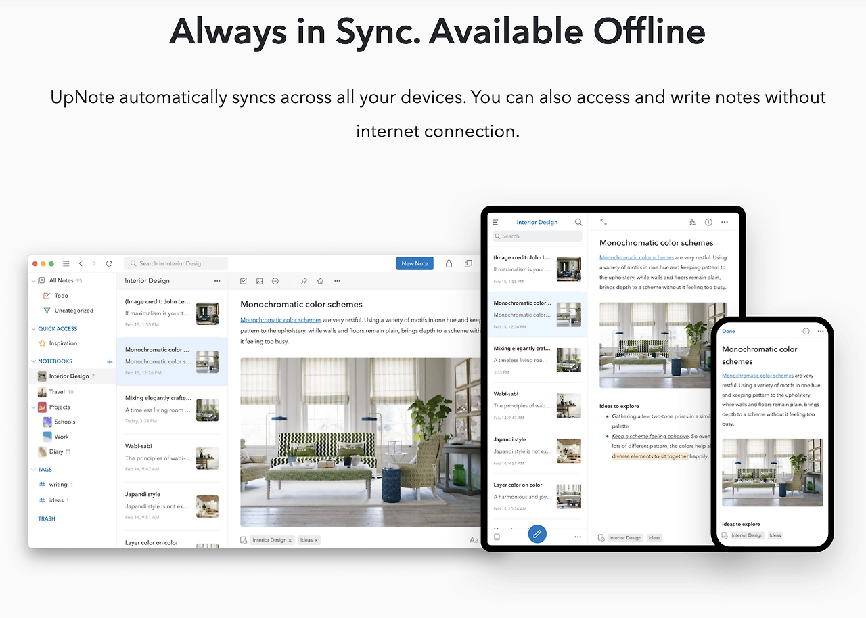Image resolution: width=866 pixels, height=618 pixels.
Task: Pin the note using the pin icon
Action: click(x=304, y=281)
